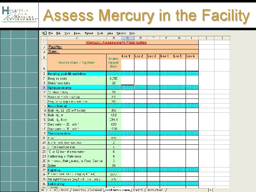Image resolution: width=256 pixels, height=192 pixels.
Task: Switch to the Sheet1 tab
Action: click(138, 190)
